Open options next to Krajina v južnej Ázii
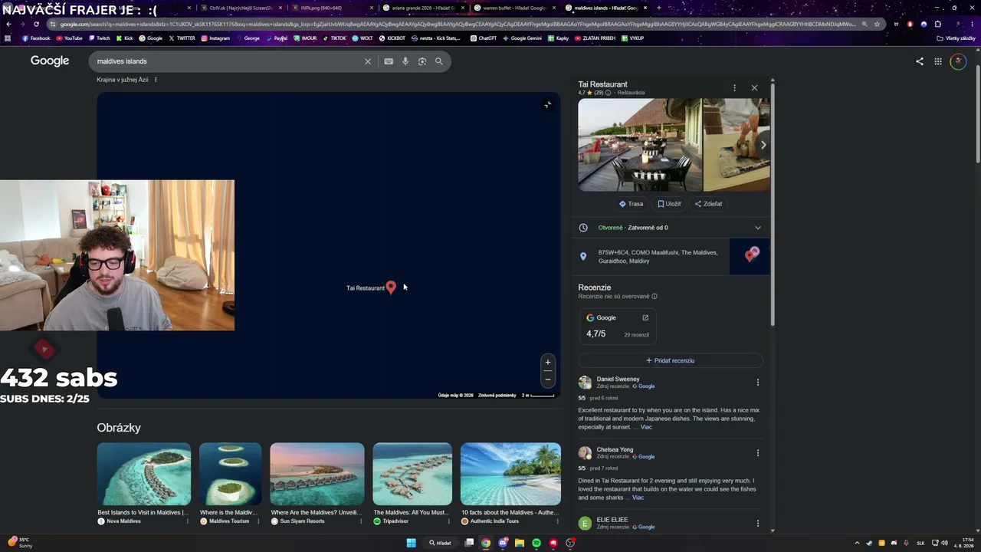This screenshot has width=981, height=552. (x=156, y=80)
